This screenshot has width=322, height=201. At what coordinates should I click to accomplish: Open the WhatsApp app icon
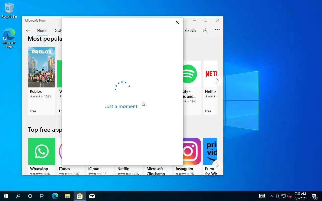pyautogui.click(x=42, y=151)
